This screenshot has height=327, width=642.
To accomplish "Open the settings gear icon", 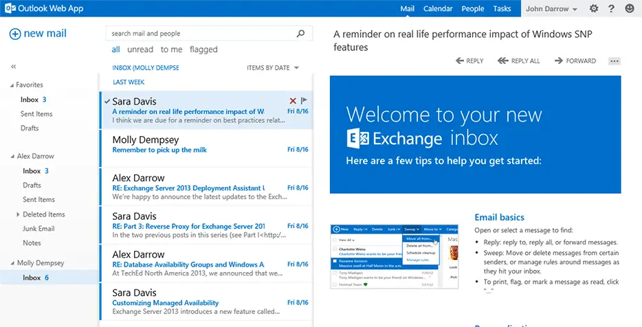I will coord(594,9).
